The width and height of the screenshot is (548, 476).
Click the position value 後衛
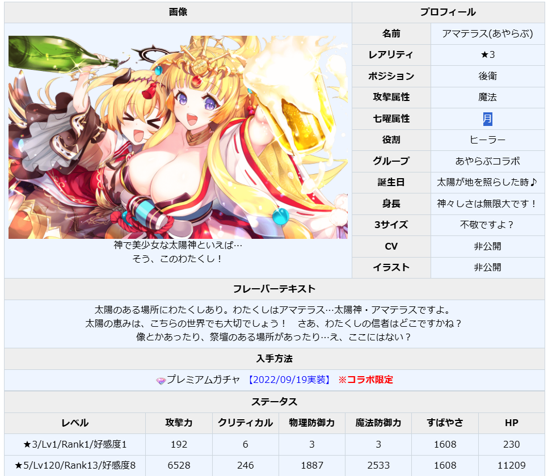(487, 76)
